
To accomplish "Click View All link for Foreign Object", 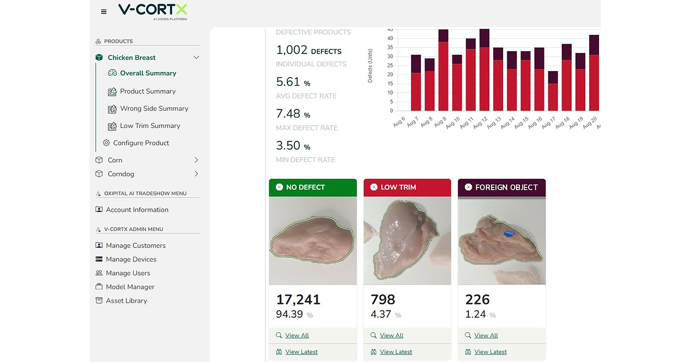I will 486,336.
